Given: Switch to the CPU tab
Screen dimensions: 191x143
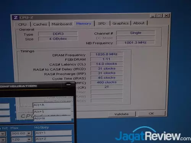Looking at the screenshot, I should click(x=23, y=24).
